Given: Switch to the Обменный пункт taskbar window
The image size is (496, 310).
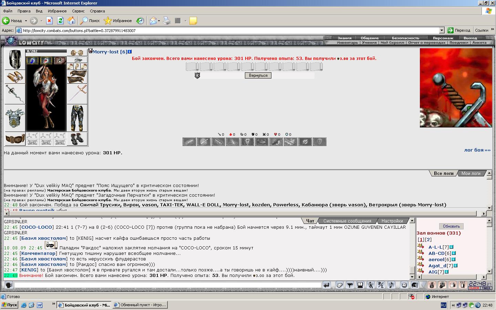Looking at the screenshot, I should click(140, 305).
